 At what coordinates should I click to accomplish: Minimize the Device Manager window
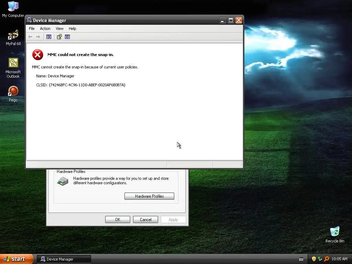click(222, 20)
